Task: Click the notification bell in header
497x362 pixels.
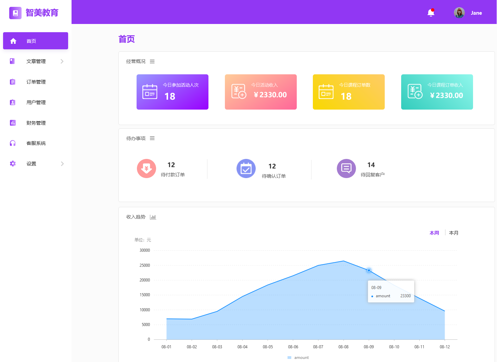Action: [x=431, y=13]
